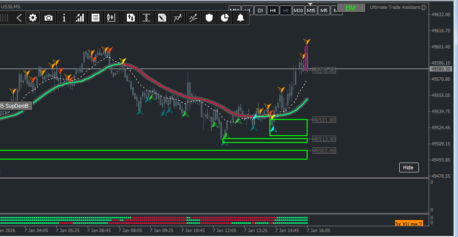Click the 7 Jan 05:25 time label
The width and height of the screenshot is (458, 237).
68,231
